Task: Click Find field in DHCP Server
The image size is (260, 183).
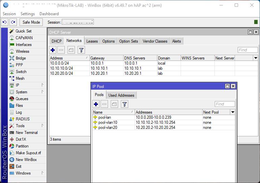Action: (x=248, y=50)
